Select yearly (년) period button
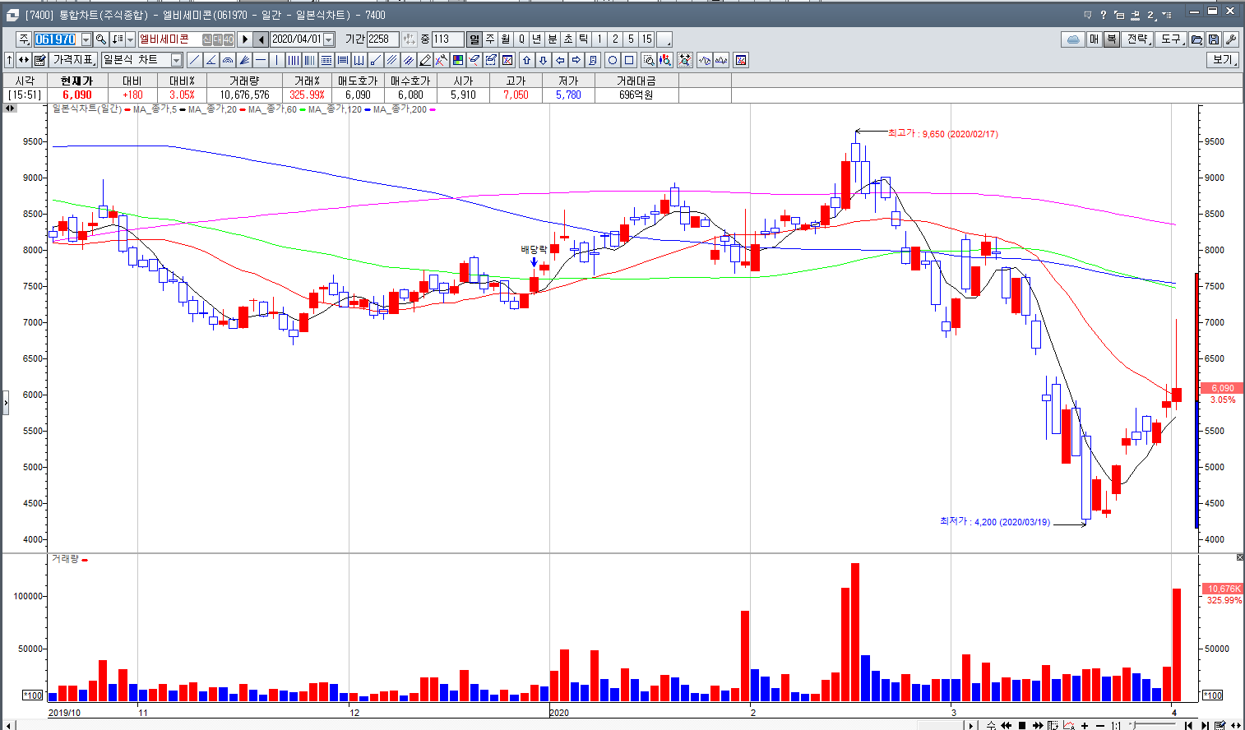Image resolution: width=1245 pixels, height=730 pixels. pos(537,39)
